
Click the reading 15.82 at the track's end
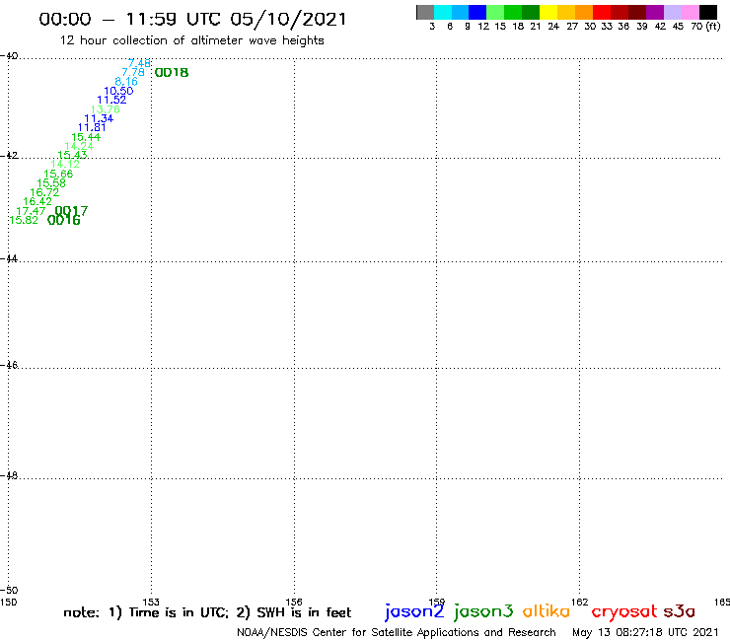[x=24, y=220]
